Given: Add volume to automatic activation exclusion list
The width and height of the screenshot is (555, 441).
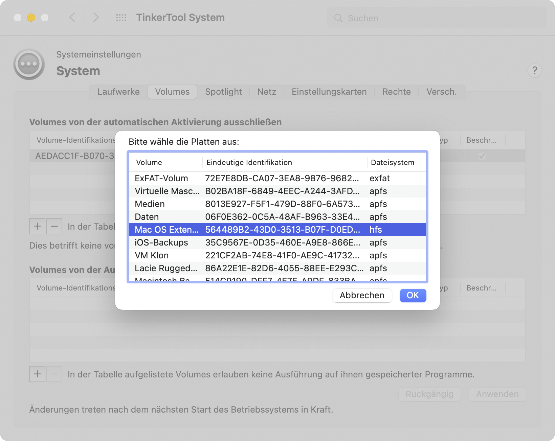Looking at the screenshot, I should pos(38,226).
